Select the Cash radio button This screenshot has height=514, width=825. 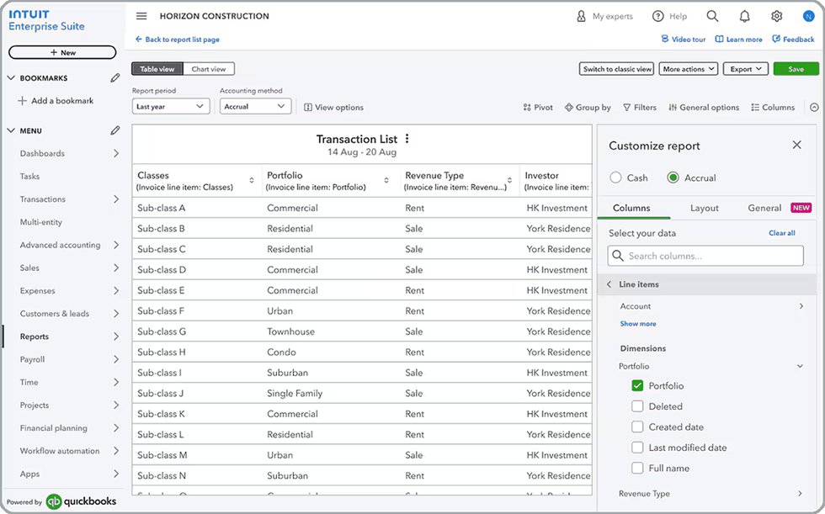pyautogui.click(x=616, y=178)
